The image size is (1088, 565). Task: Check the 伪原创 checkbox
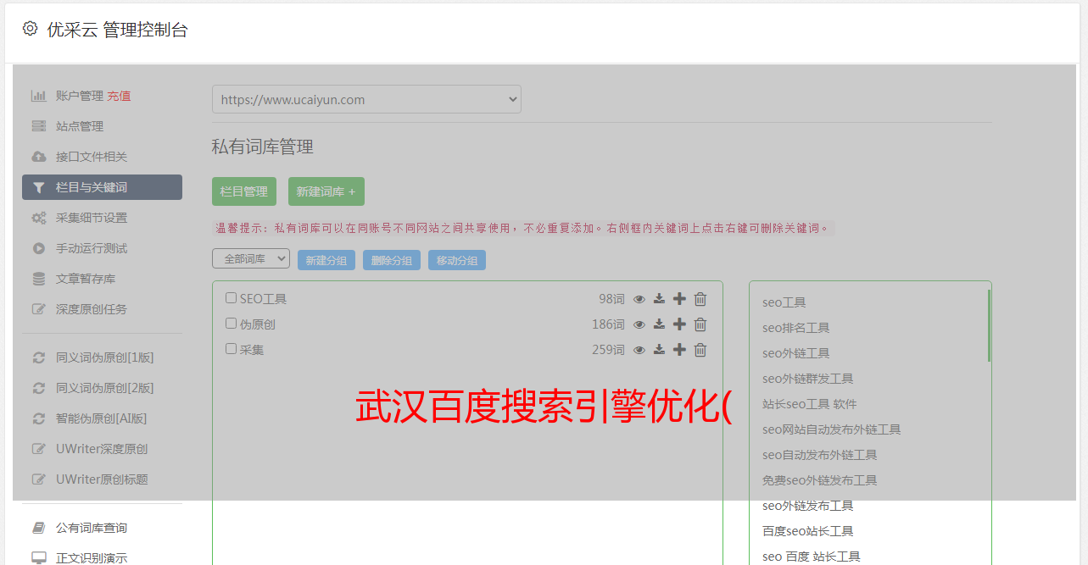point(231,324)
